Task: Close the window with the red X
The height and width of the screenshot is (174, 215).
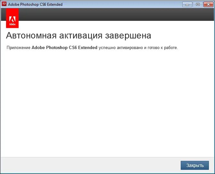Action: click(x=208, y=4)
